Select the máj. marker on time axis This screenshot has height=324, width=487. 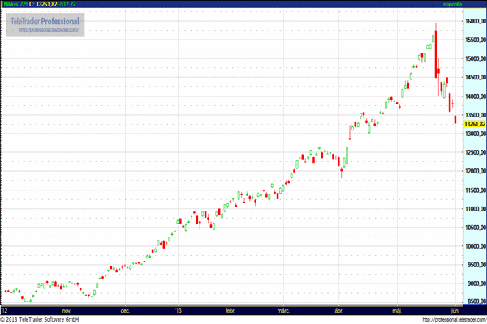click(396, 309)
